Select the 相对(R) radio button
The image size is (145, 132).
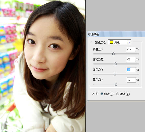pyautogui.click(x=102, y=94)
